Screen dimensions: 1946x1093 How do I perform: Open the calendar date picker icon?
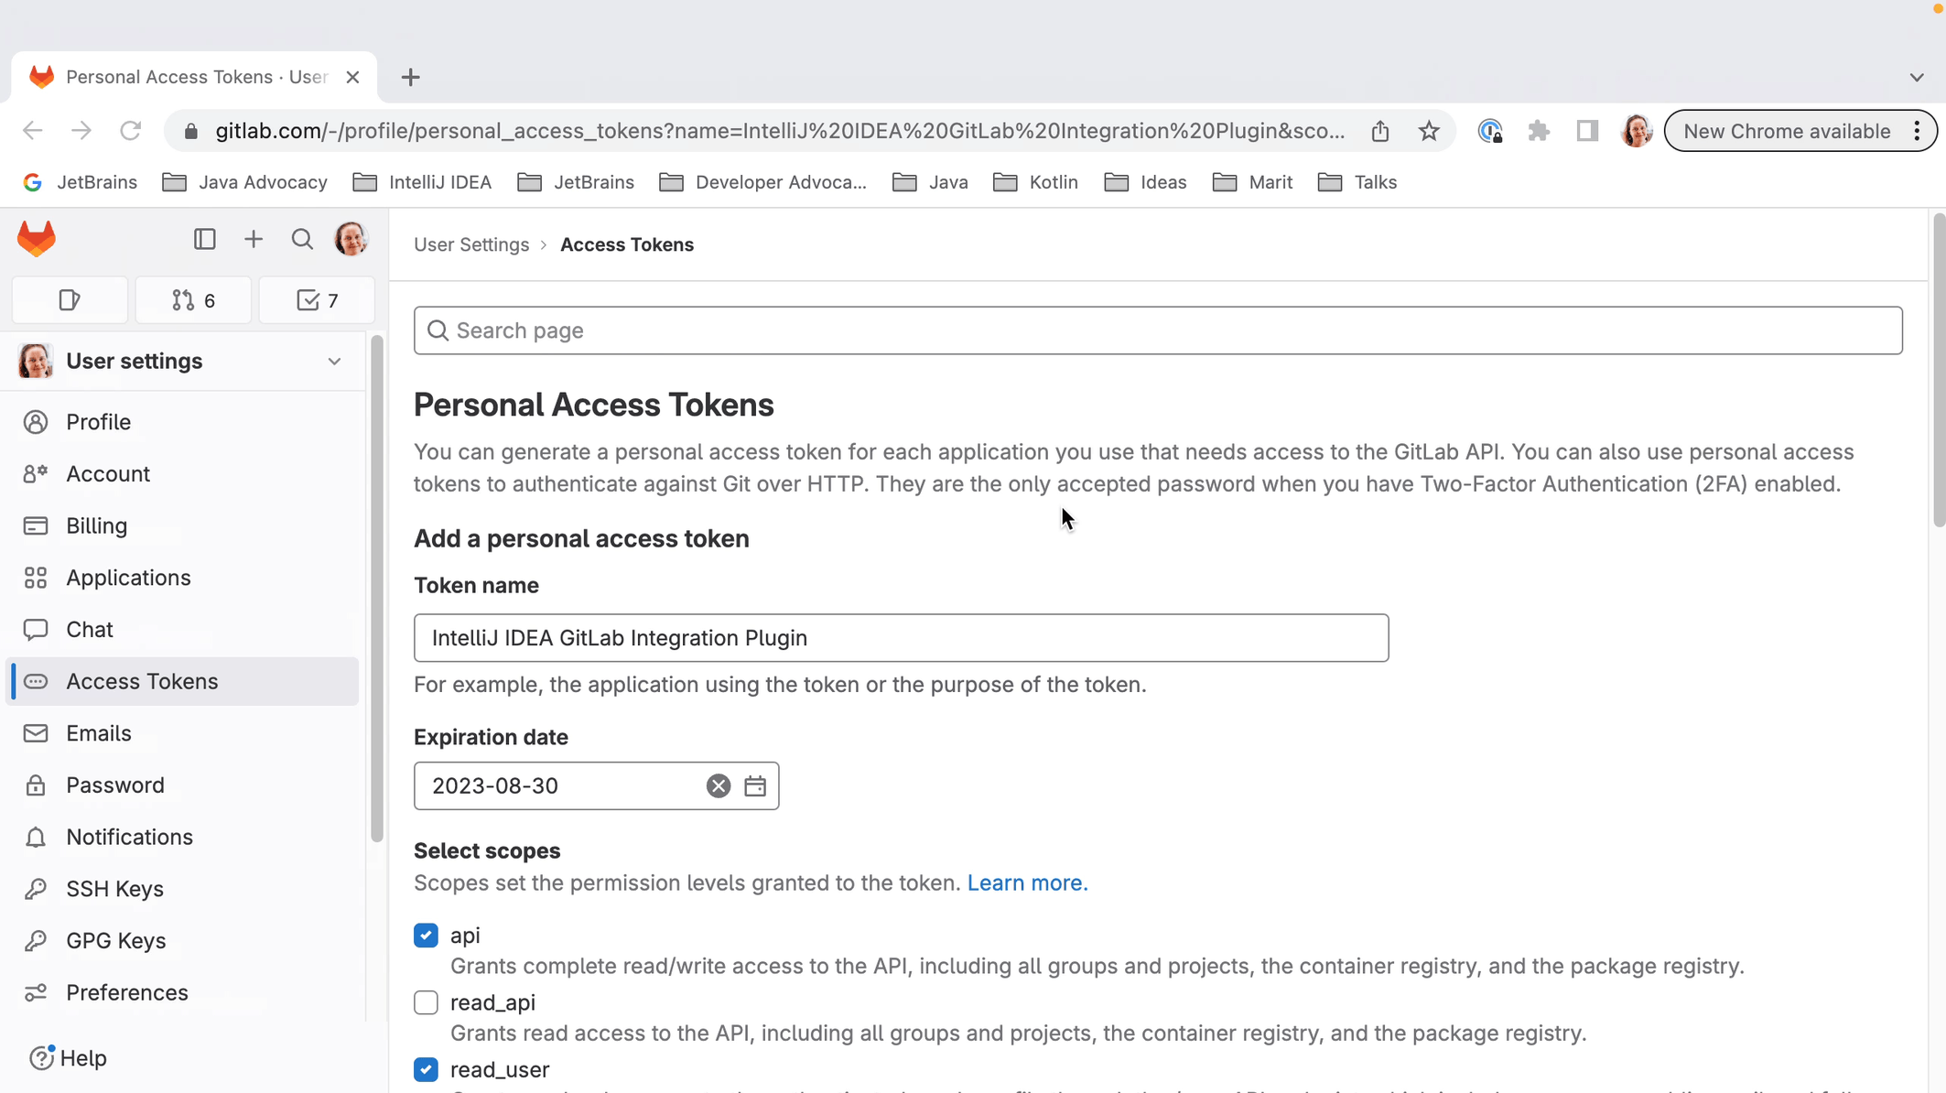(x=755, y=785)
